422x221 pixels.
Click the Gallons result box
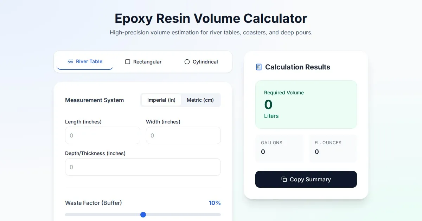pyautogui.click(x=279, y=148)
